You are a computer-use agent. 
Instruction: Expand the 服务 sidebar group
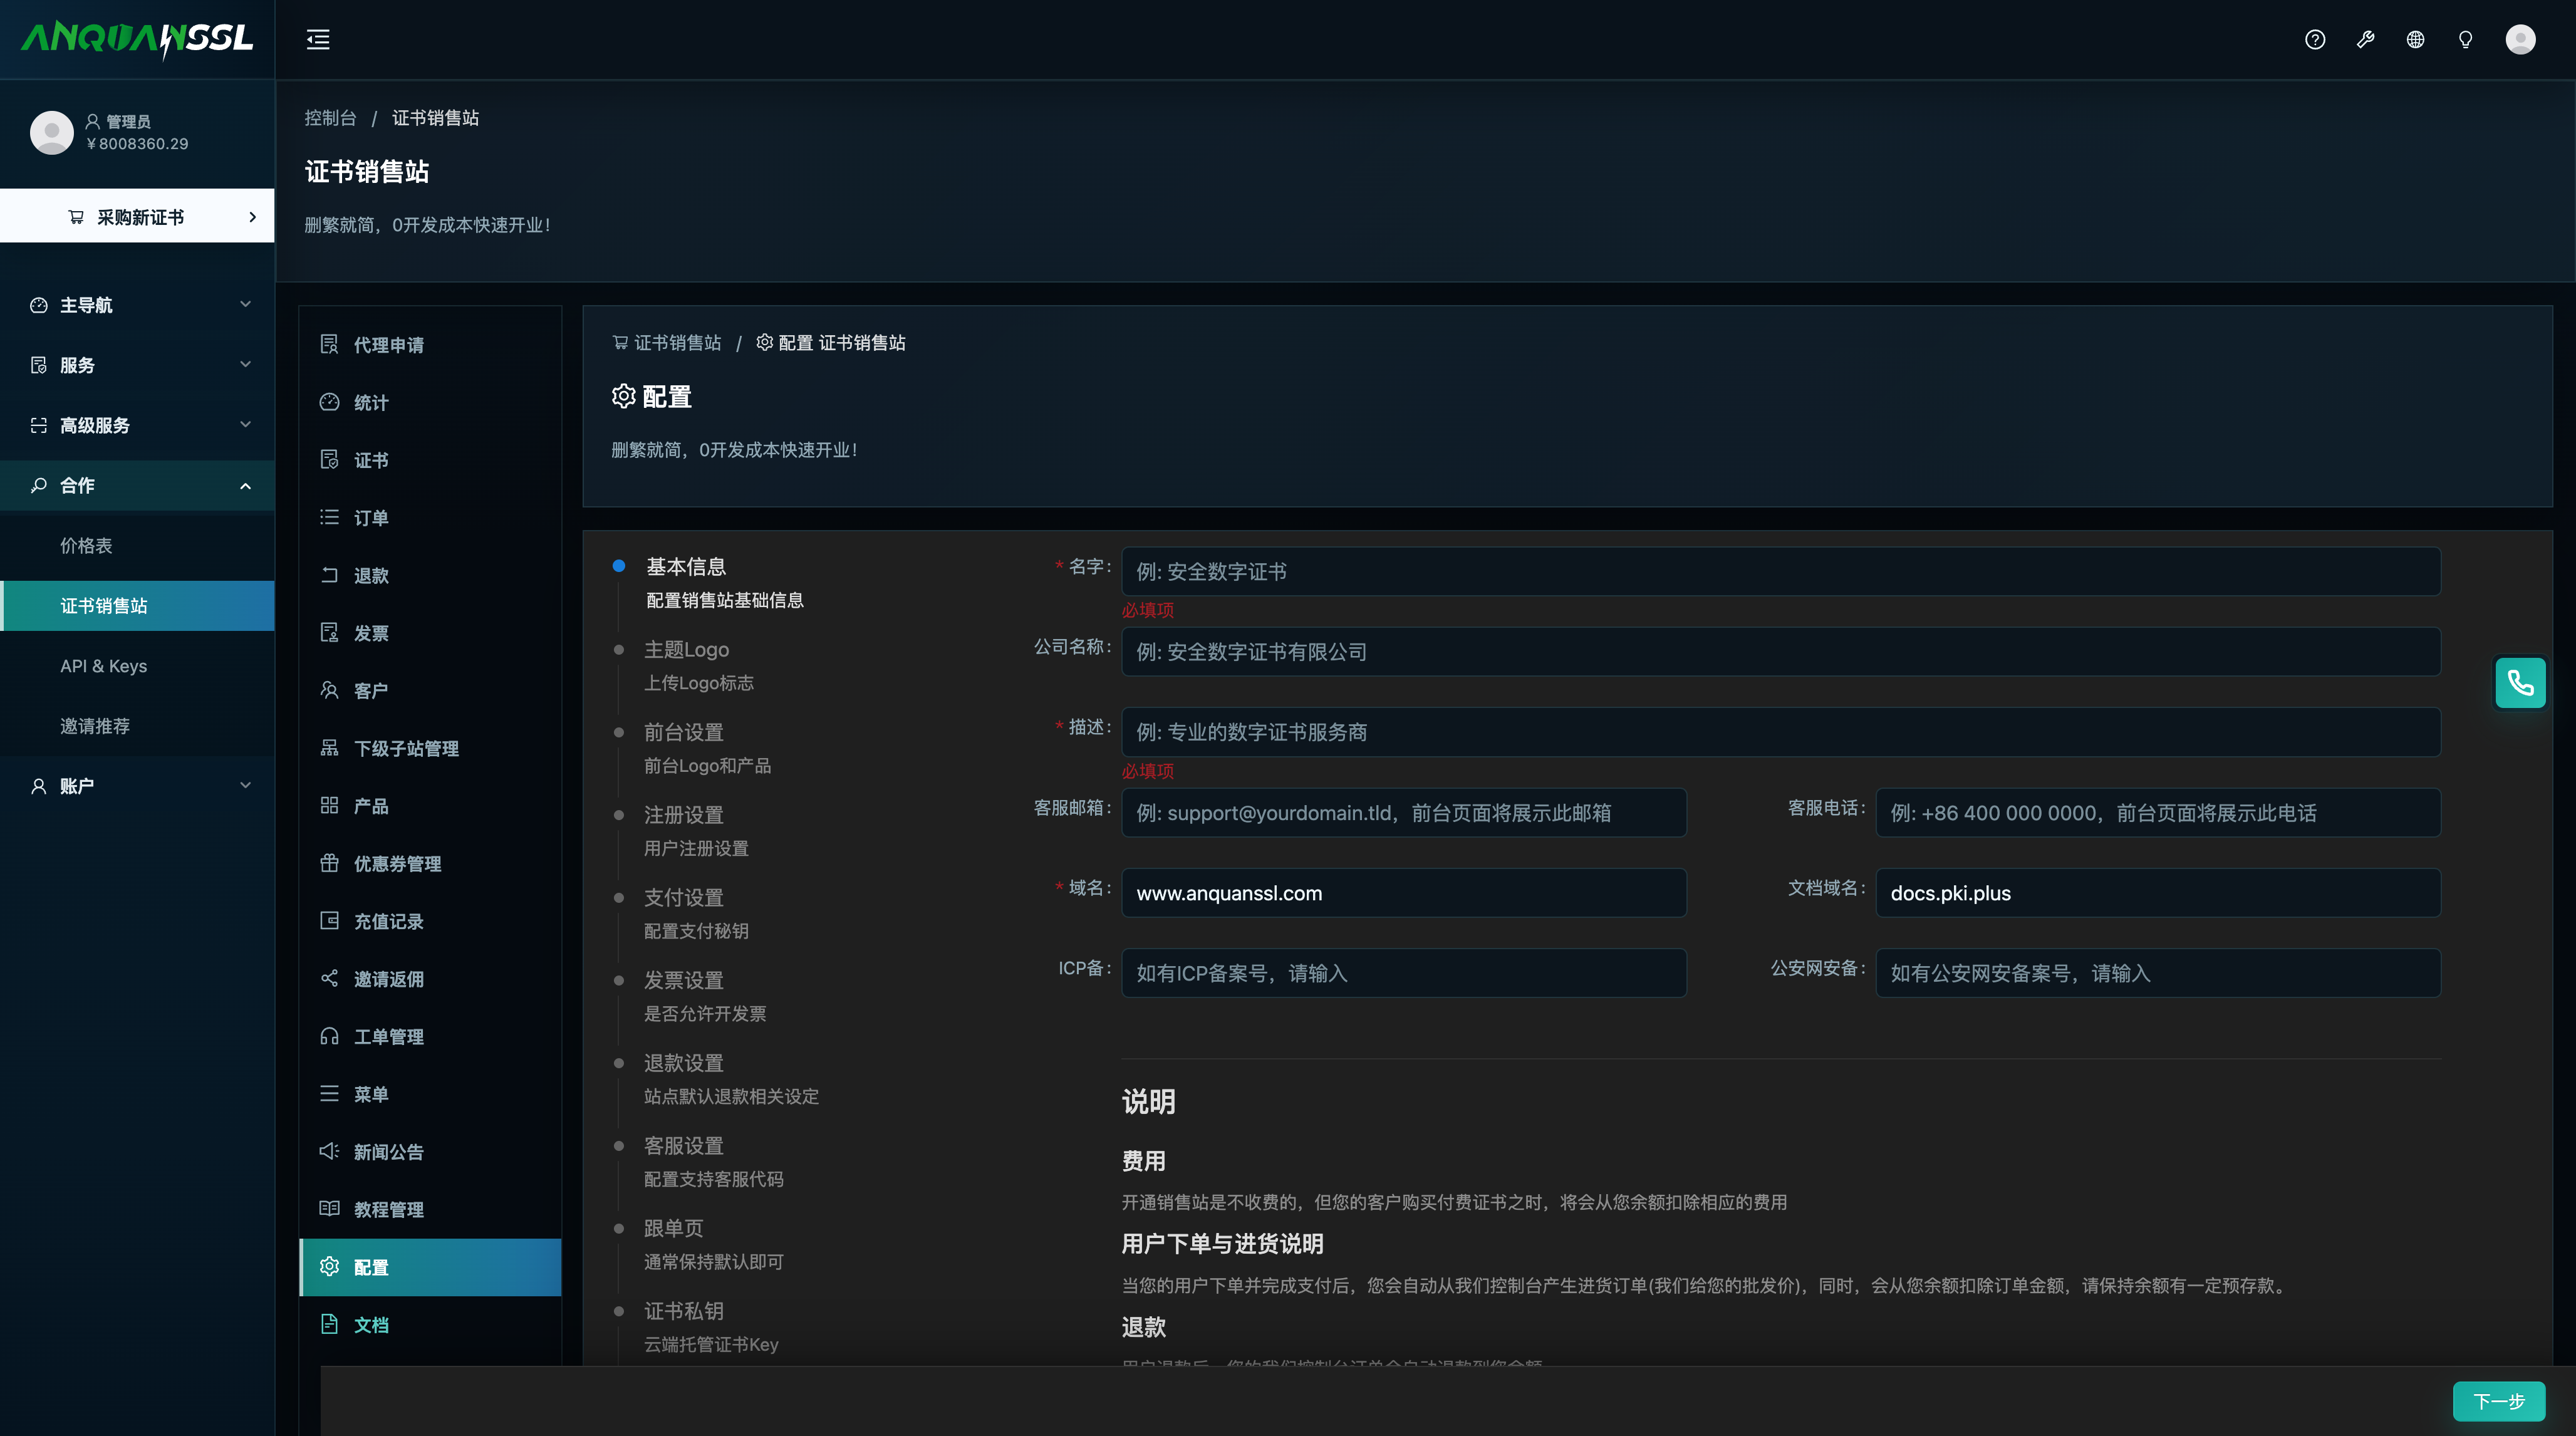[137, 365]
